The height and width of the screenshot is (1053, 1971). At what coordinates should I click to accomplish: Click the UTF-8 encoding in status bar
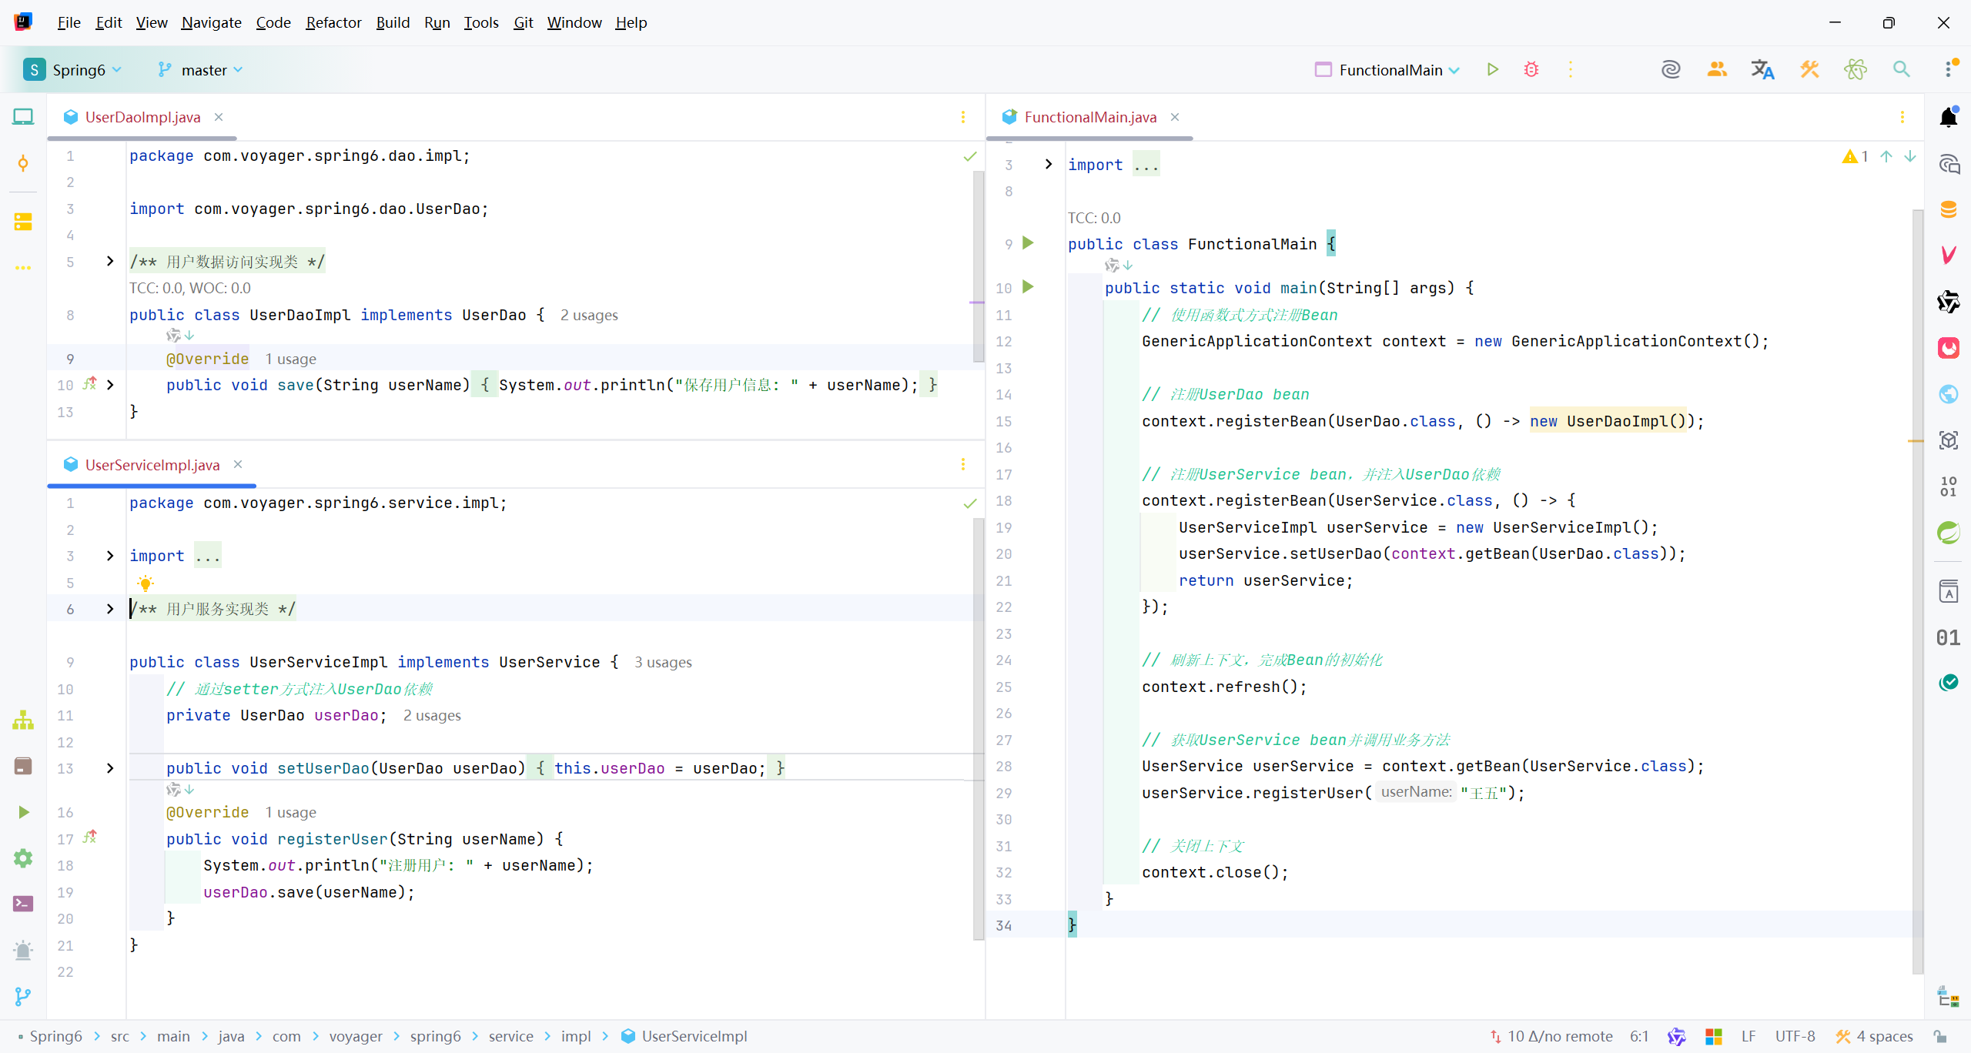click(1795, 1036)
